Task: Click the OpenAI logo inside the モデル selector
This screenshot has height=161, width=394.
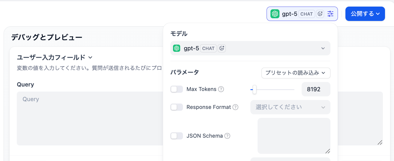Action: click(177, 48)
